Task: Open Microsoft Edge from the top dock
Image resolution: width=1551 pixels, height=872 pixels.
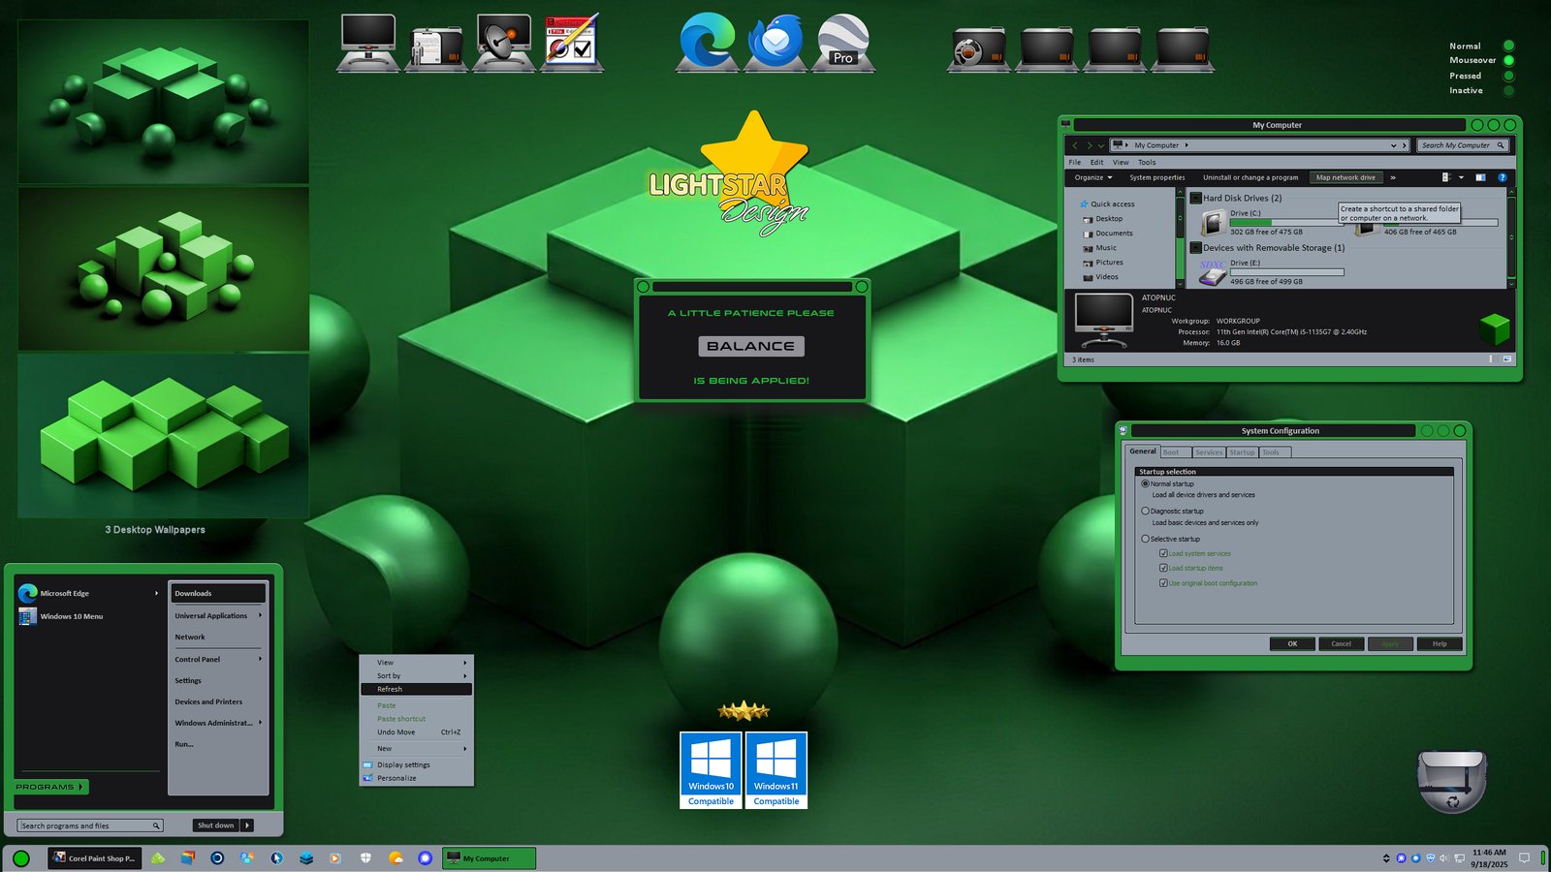Action: [x=707, y=44]
